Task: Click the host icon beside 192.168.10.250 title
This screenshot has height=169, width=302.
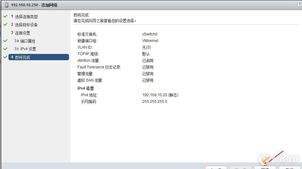Action: pyautogui.click(x=7, y=5)
